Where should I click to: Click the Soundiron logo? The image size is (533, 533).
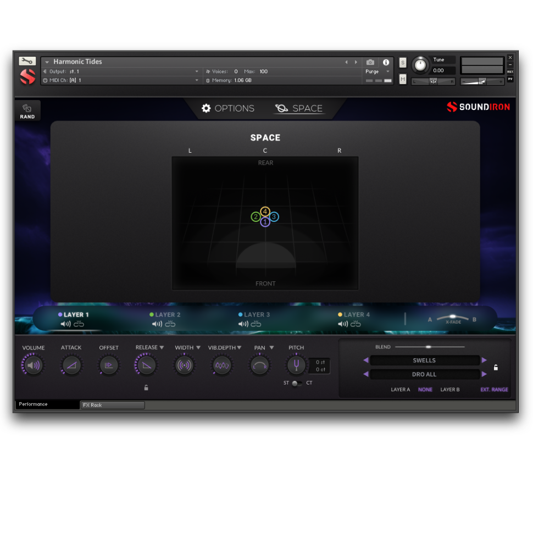click(478, 107)
